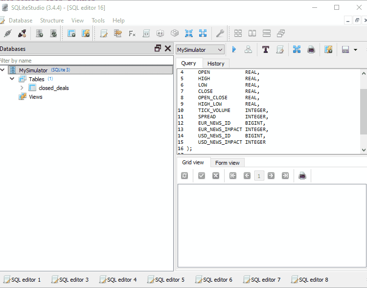Click the query editor scrollbar up arrow
This screenshot has height=288, width=367.
tap(364, 73)
